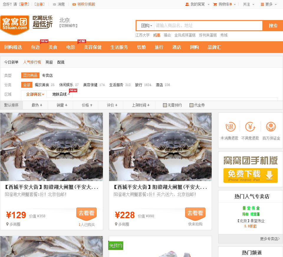
Task: Open the 网购 nav item
Action: tap(194, 47)
